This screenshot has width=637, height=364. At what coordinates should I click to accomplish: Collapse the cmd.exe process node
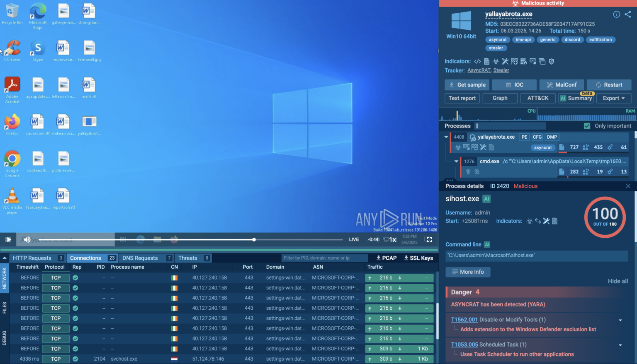456,161
